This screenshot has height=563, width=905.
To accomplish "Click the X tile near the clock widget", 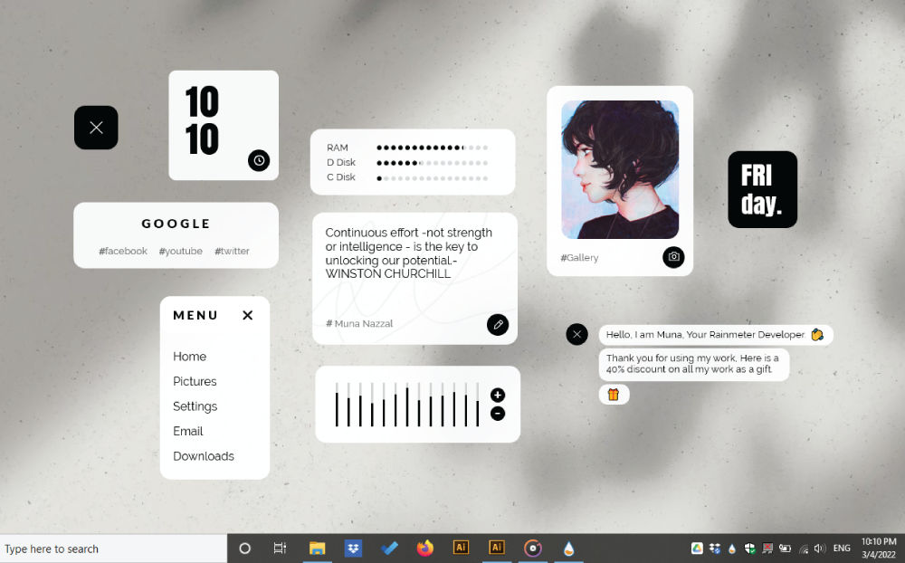I will 96,128.
